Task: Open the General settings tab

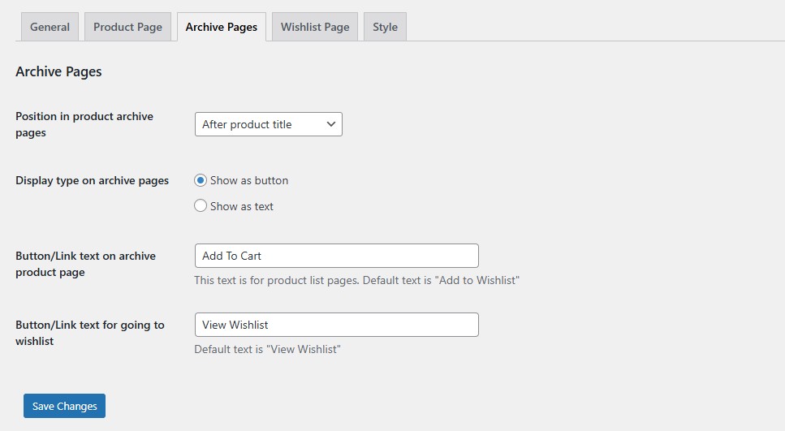Action: [x=50, y=27]
